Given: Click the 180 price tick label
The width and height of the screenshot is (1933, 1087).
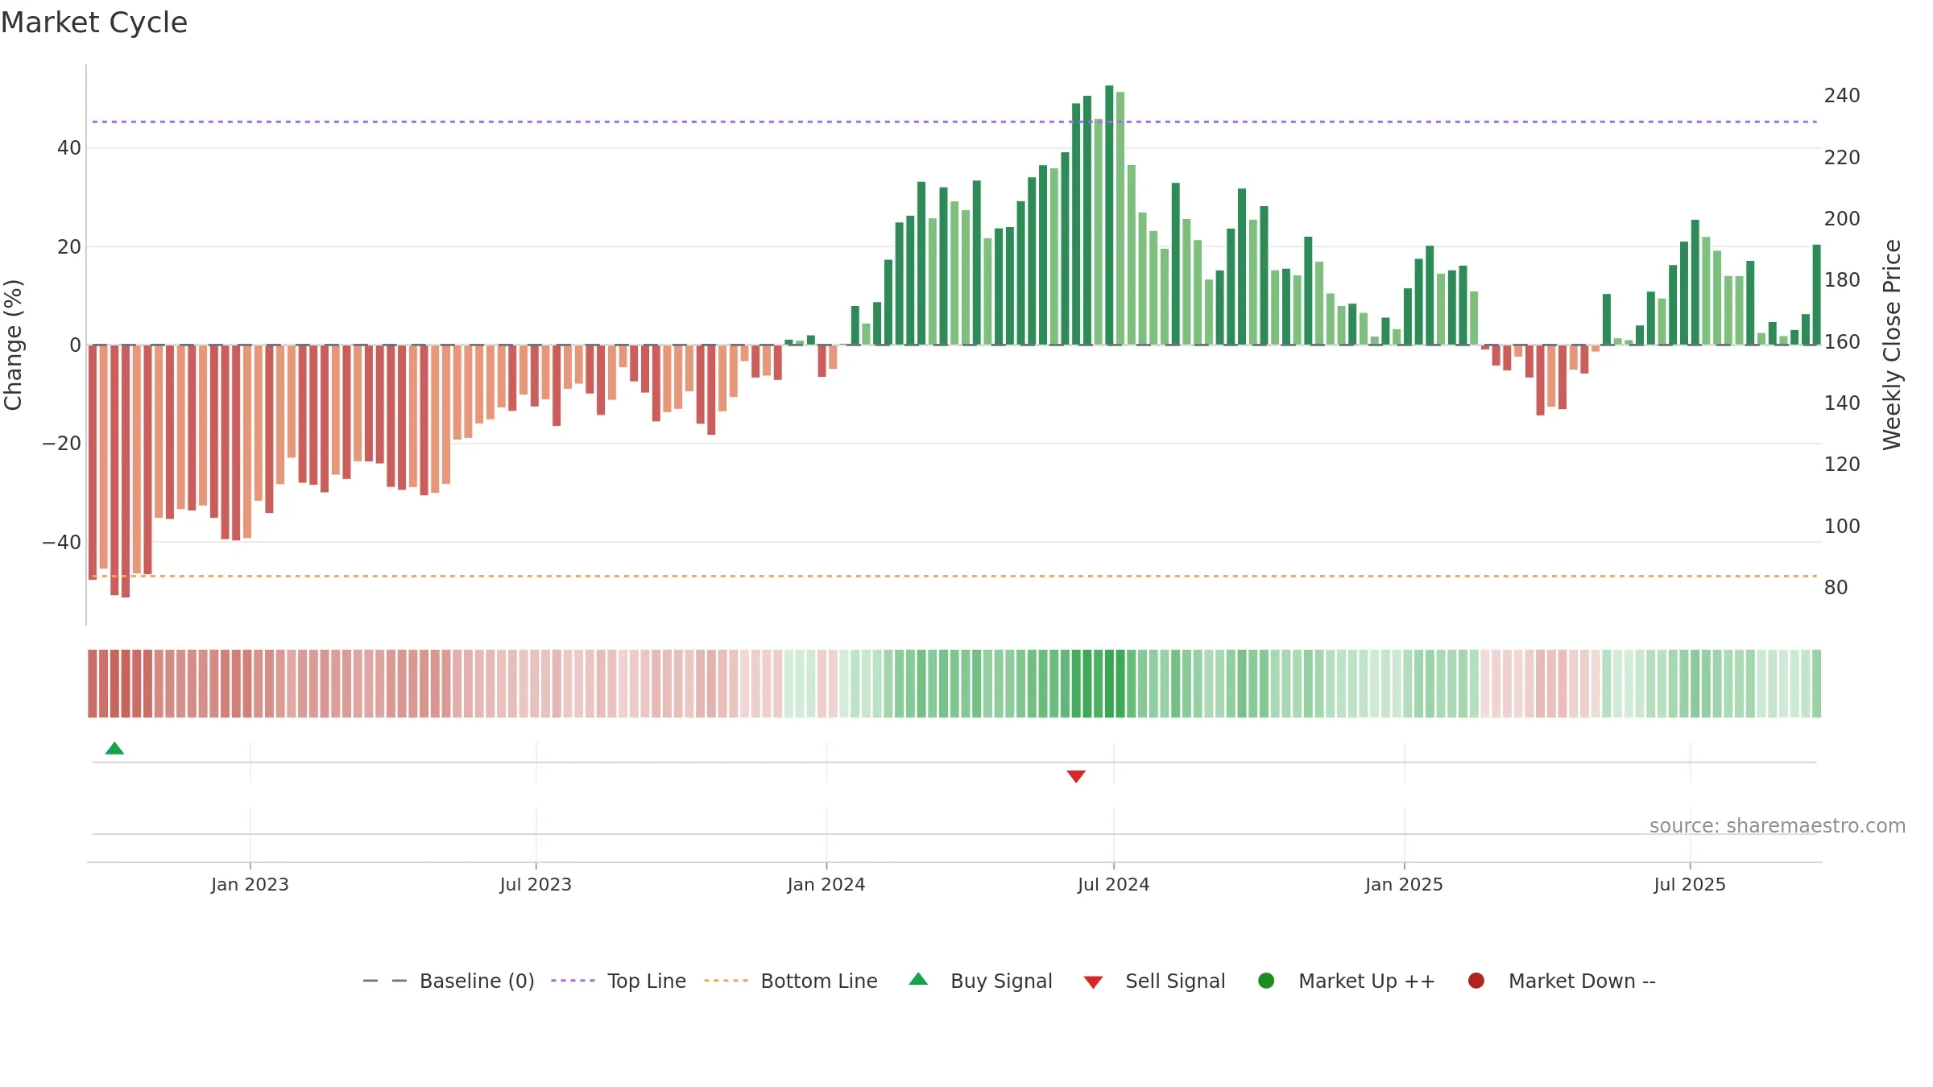Looking at the screenshot, I should [x=1842, y=280].
